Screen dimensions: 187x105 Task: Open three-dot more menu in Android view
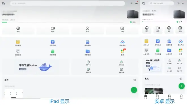[183, 3]
